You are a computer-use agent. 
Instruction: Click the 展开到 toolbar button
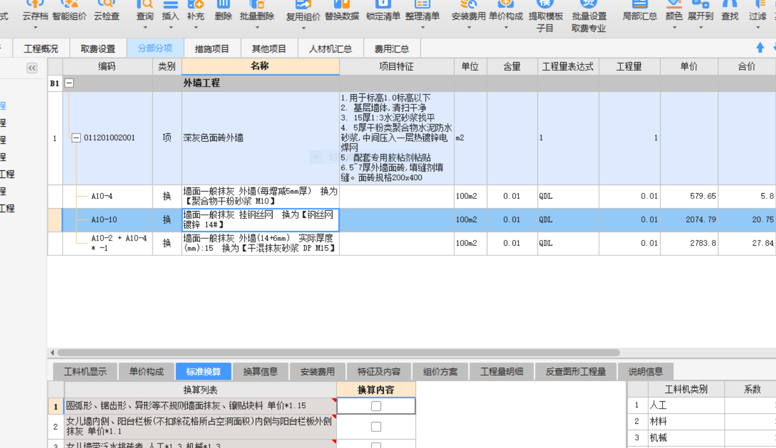[700, 11]
